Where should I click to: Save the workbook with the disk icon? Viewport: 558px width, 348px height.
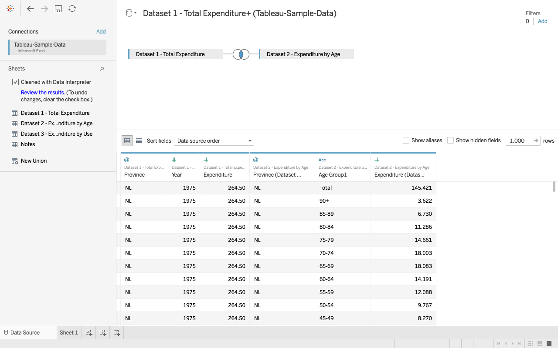point(58,9)
